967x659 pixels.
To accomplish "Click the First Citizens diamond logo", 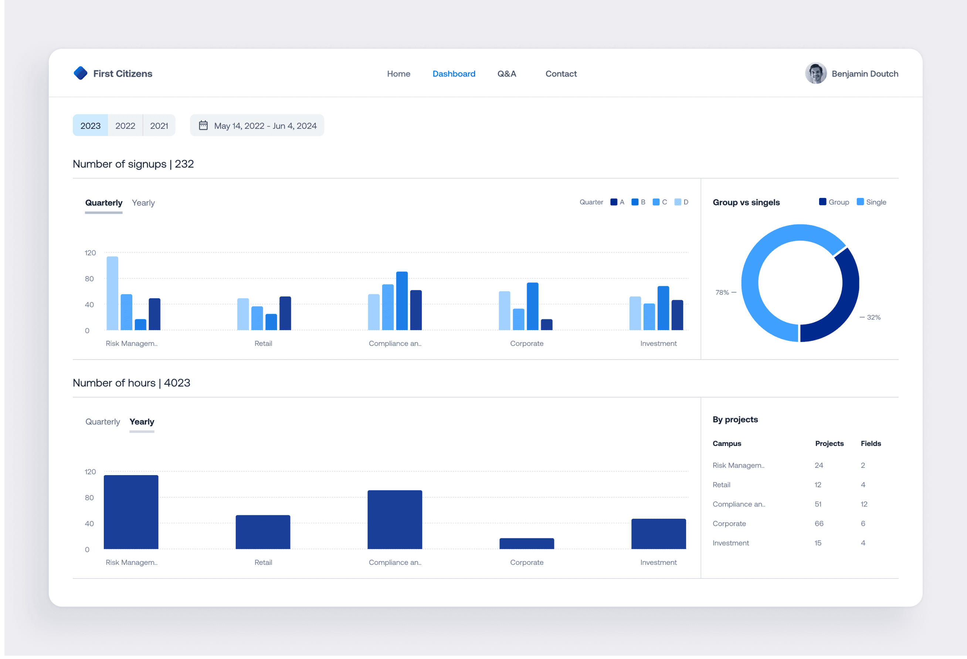I will point(80,73).
